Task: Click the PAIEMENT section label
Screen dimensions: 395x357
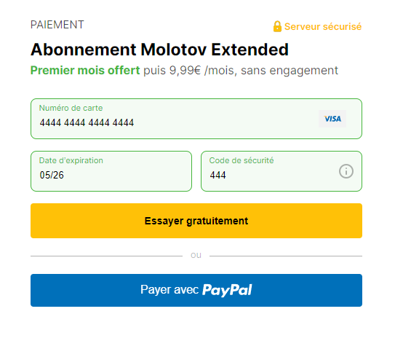Action: click(57, 25)
